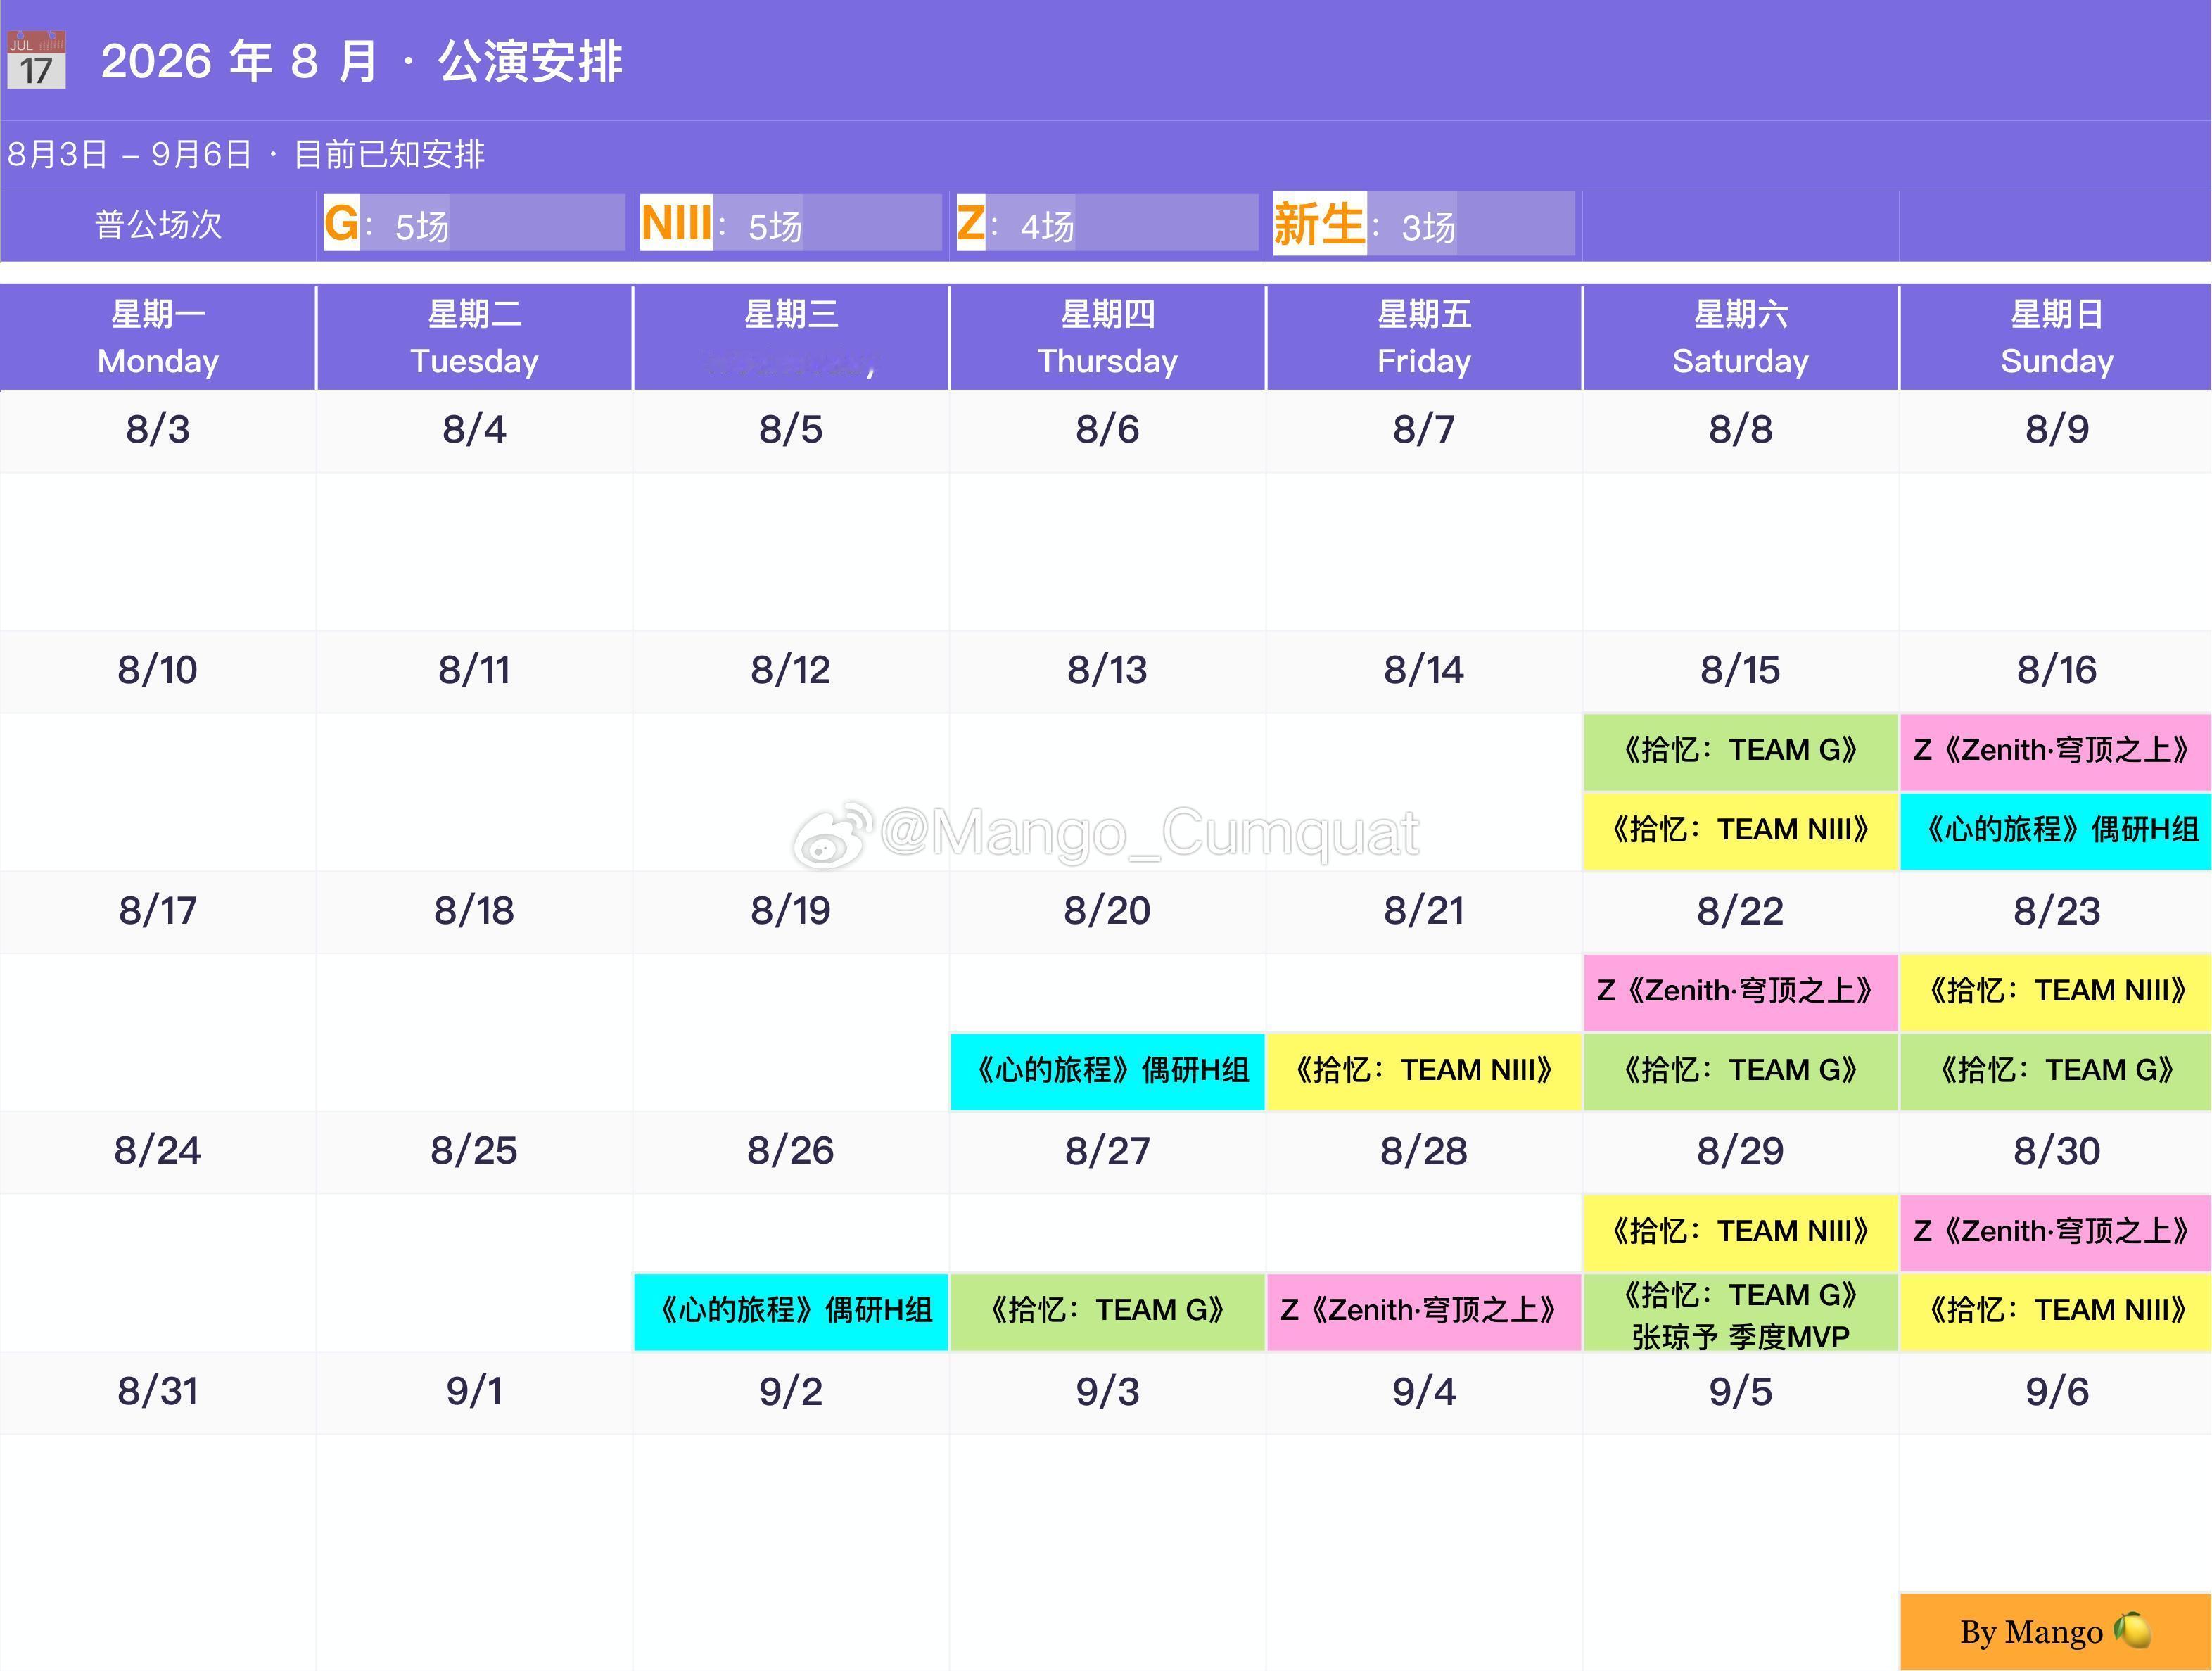Image resolution: width=2212 pixels, height=1671 pixels.
Task: Select the 8/10 date cell
Action: pyautogui.click(x=158, y=671)
